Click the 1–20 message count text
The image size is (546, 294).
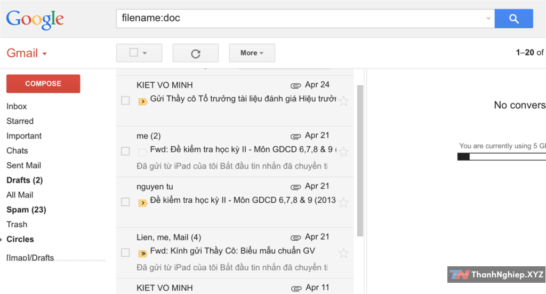click(529, 53)
